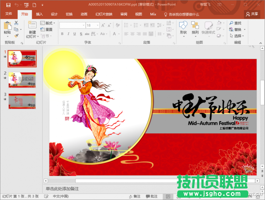265x200 pixels.
Task: Toggle the 批注 comments pane in status bar
Action: click(x=152, y=196)
